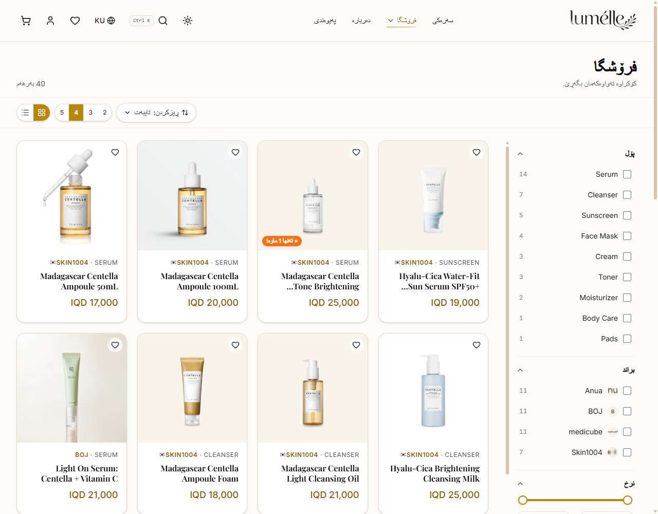This screenshot has width=658, height=514.
Task: Favorite Hyalu-Cica Brightening Cleansing Milk
Action: point(477,345)
